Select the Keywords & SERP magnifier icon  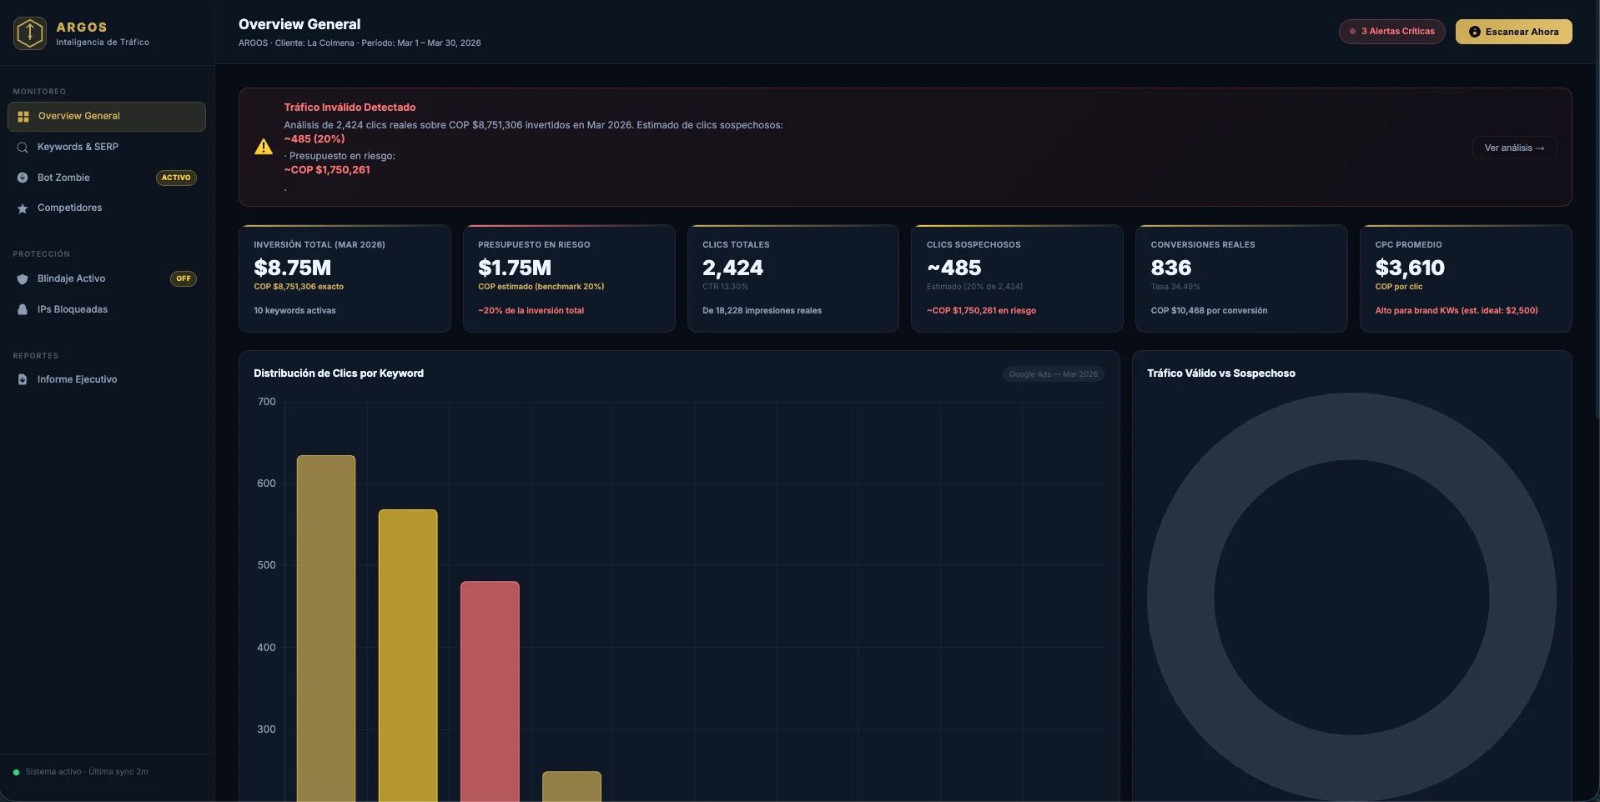pyautogui.click(x=23, y=148)
